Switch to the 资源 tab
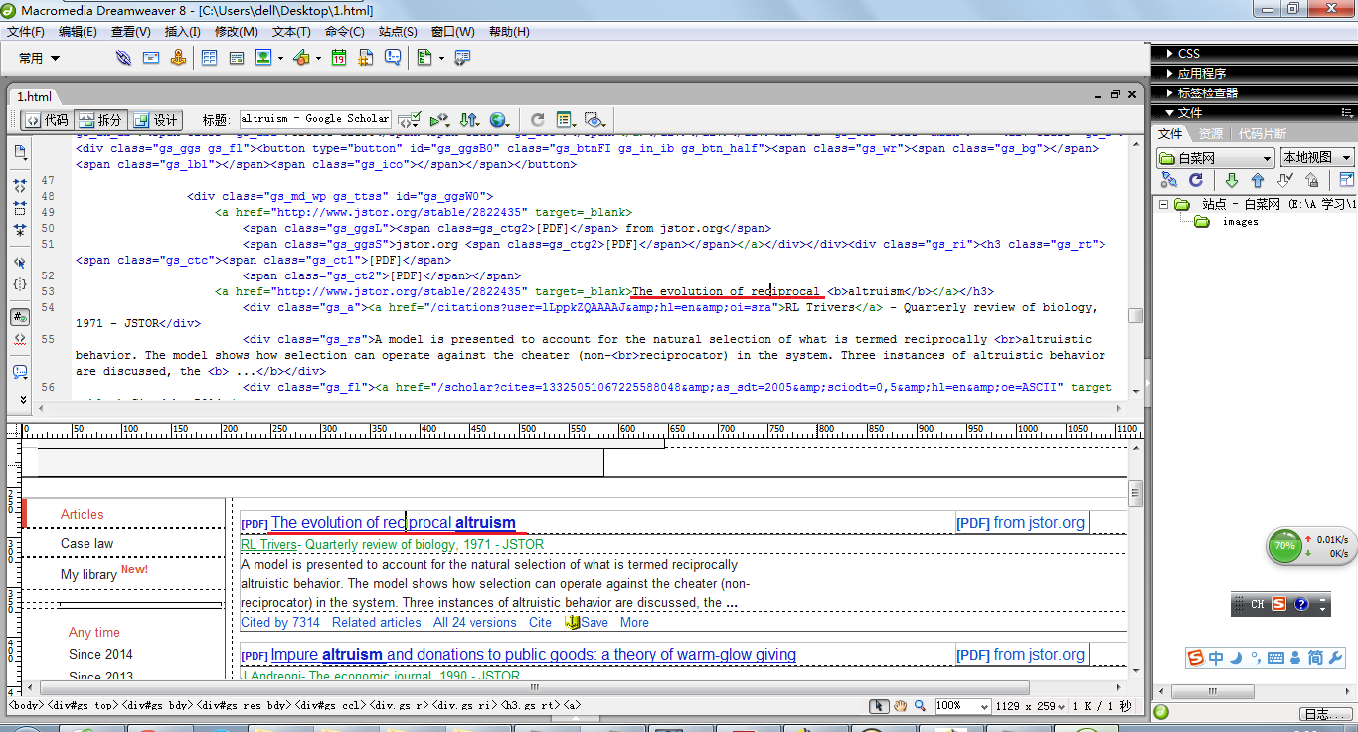1358x732 pixels. tap(1210, 133)
